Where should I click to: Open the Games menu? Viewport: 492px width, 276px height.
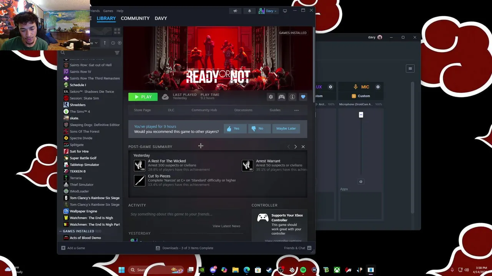click(108, 11)
